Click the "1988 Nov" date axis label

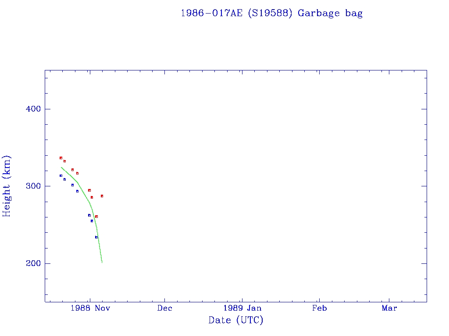[89, 308]
